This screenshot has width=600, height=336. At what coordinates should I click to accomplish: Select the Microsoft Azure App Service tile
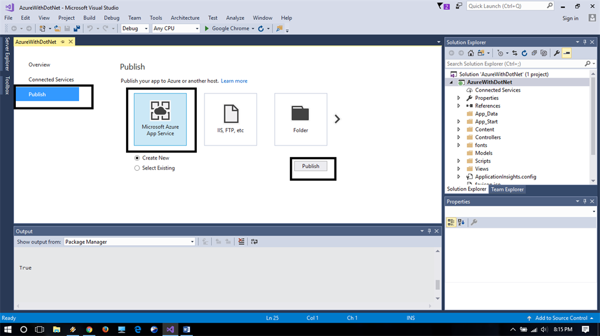[161, 119]
